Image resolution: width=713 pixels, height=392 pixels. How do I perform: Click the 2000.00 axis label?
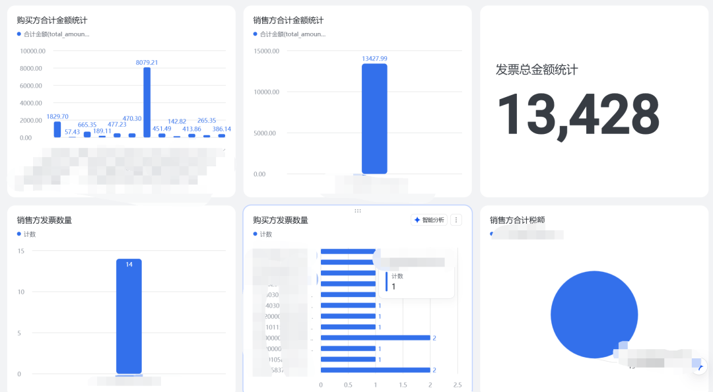pos(31,121)
